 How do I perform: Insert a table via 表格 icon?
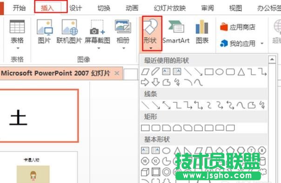click(x=17, y=26)
